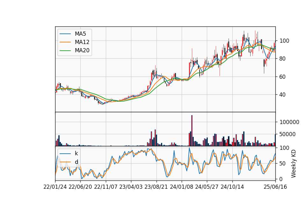This screenshot has height=220, width=306.
Task: Click the 24/05/27 date tick label
Action: coord(207,187)
